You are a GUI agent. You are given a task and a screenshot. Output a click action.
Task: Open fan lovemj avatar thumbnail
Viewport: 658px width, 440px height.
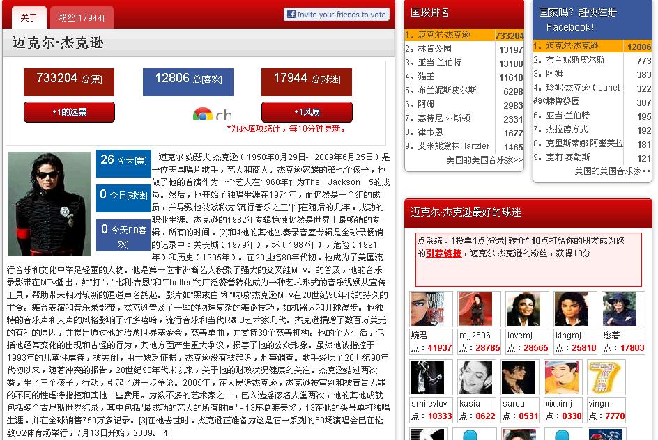(x=523, y=309)
